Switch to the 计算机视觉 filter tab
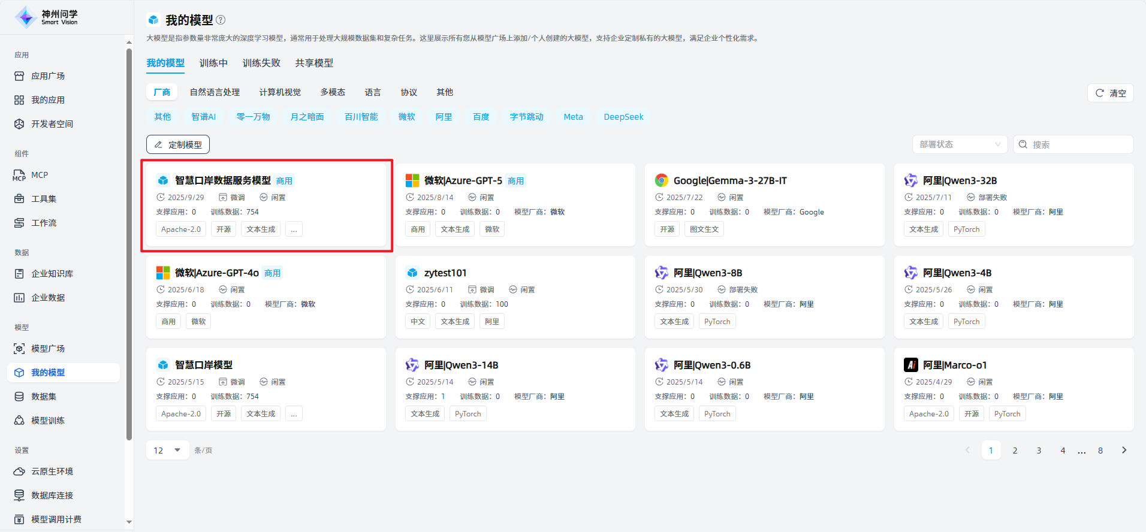This screenshot has height=532, width=1146. point(280,92)
